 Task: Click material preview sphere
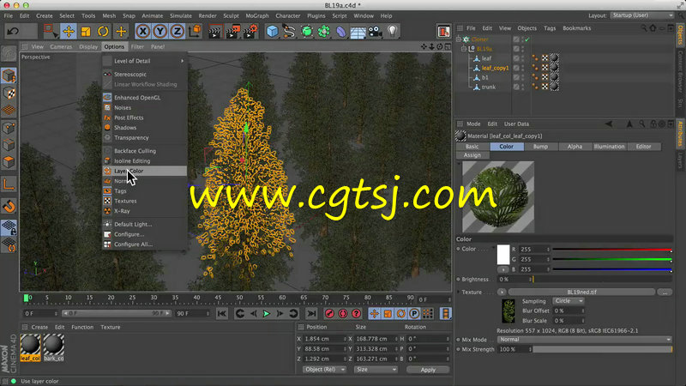(x=498, y=196)
